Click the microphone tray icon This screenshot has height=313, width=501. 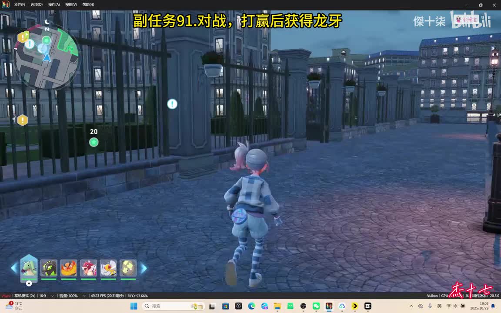(x=430, y=306)
